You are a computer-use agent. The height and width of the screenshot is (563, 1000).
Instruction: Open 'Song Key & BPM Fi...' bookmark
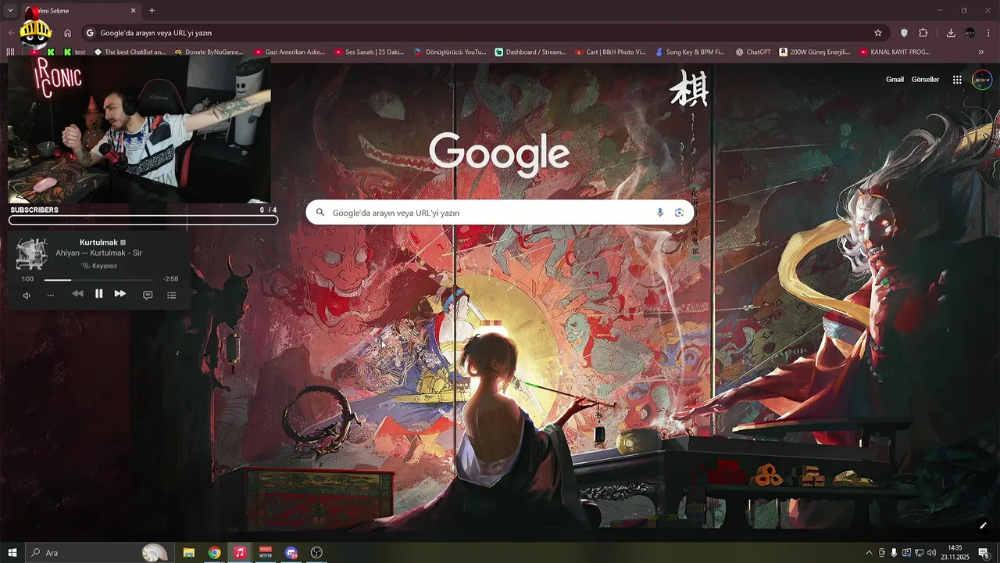click(690, 52)
